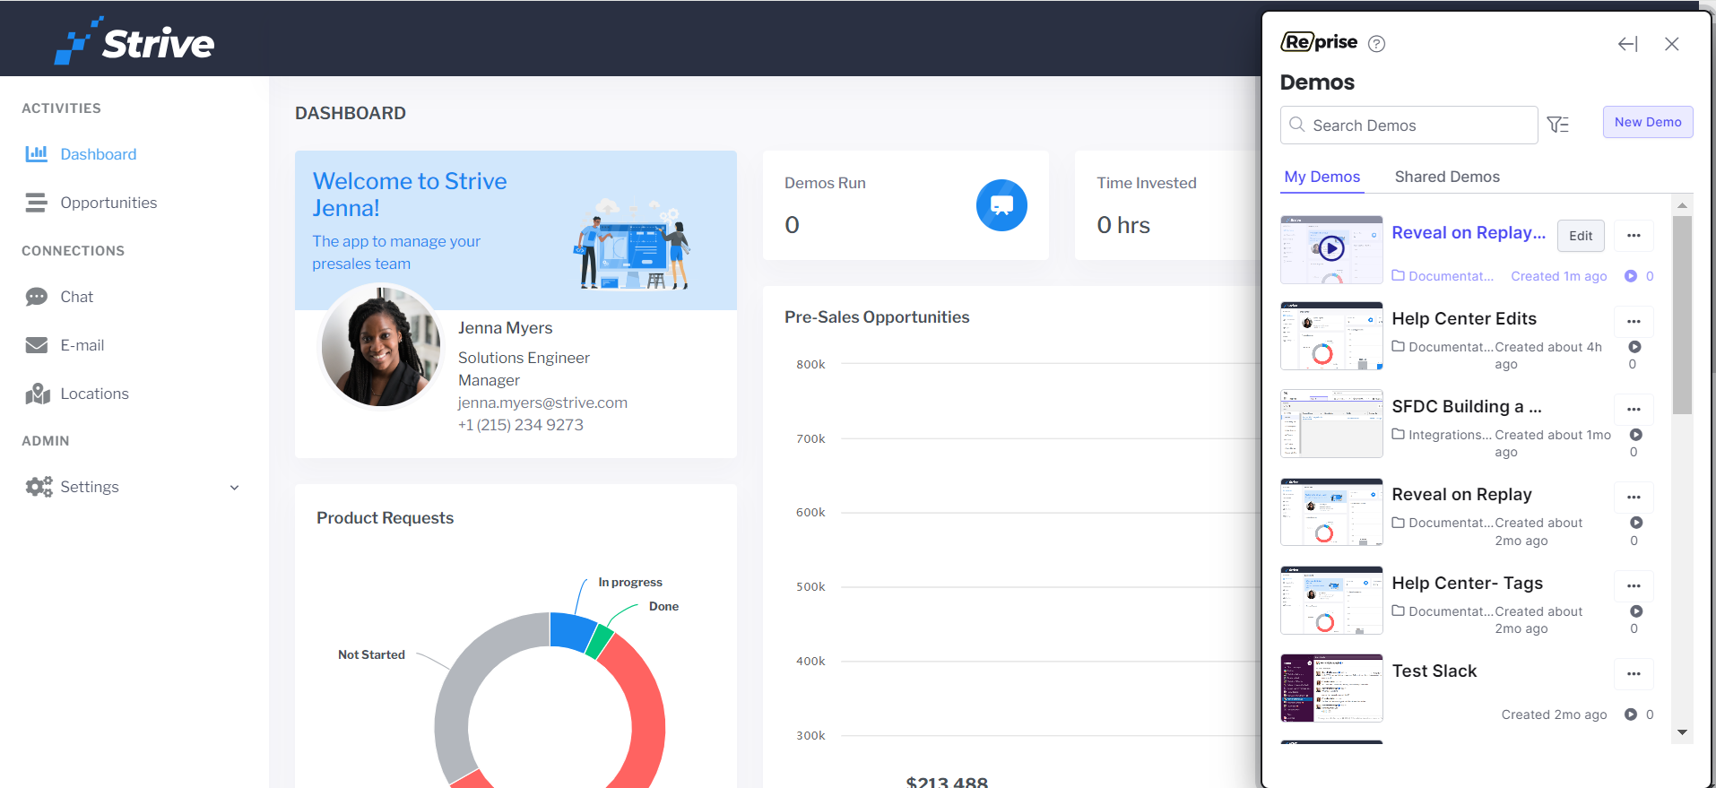1716x788 pixels.
Task: Open Dashboard from the sidebar
Action: point(99,154)
